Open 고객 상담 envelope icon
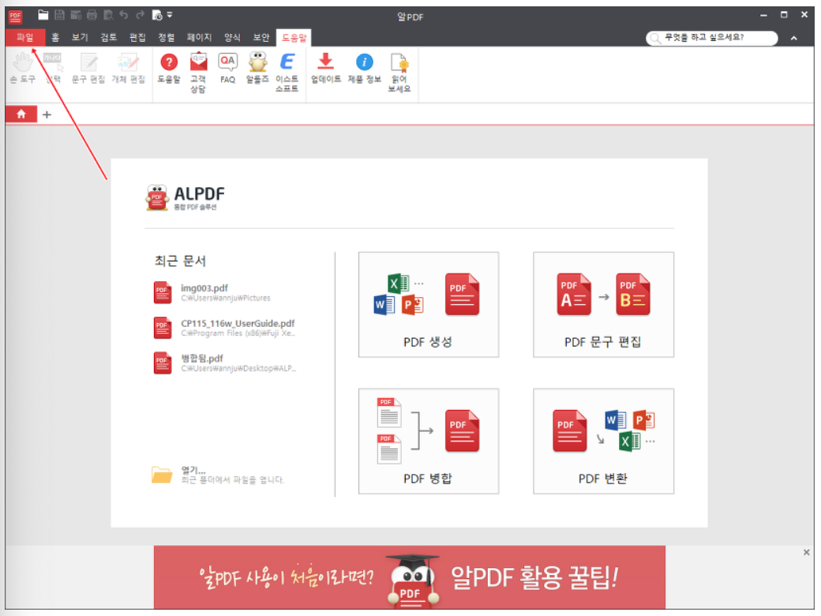821x616 pixels. coord(198,73)
